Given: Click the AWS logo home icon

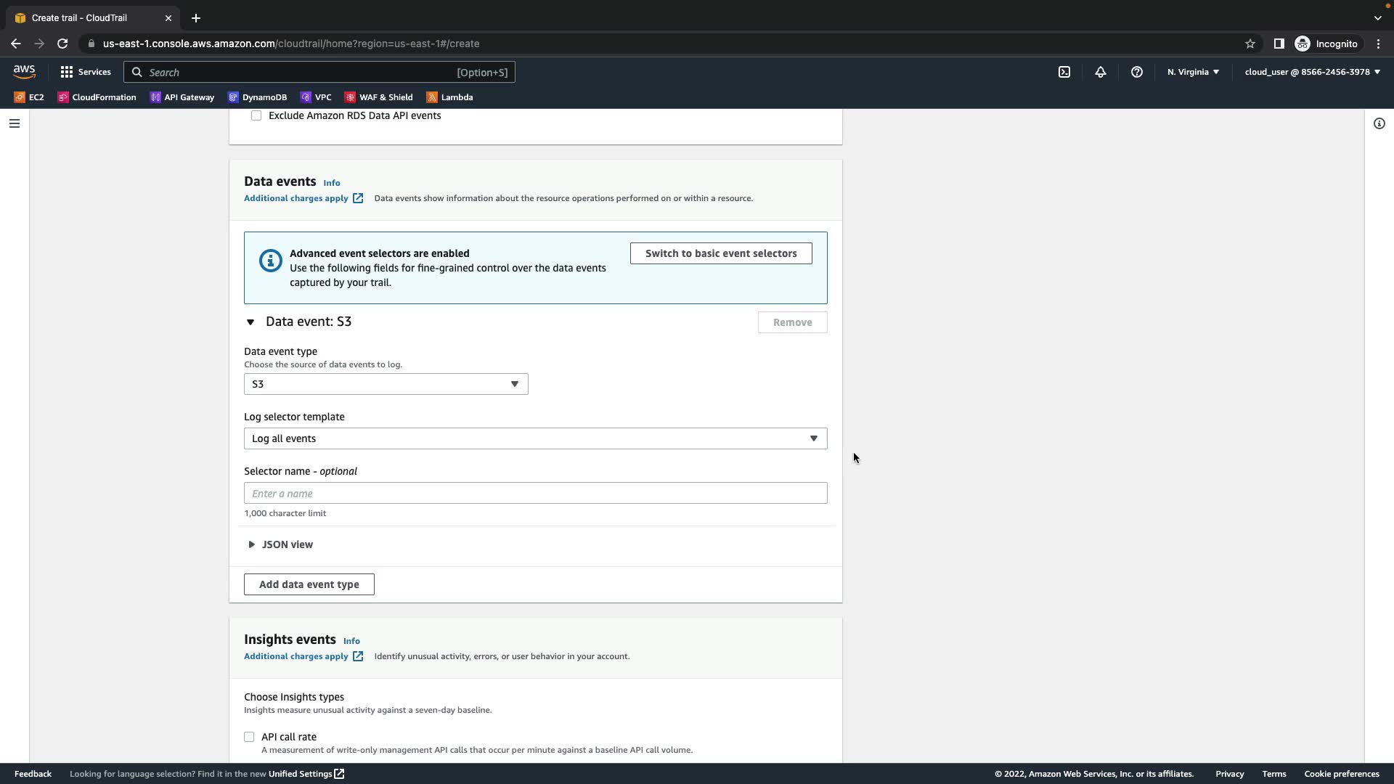Looking at the screenshot, I should coord(24,71).
